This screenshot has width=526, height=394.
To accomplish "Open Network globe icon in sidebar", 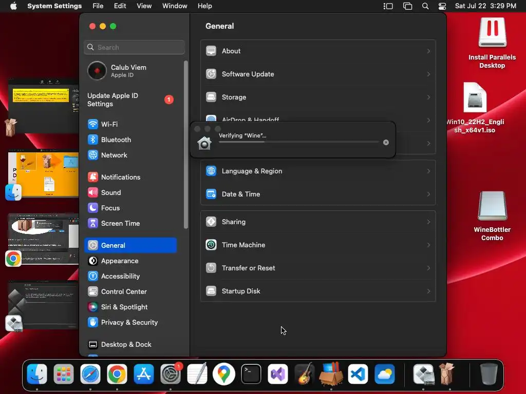I will click(x=93, y=155).
